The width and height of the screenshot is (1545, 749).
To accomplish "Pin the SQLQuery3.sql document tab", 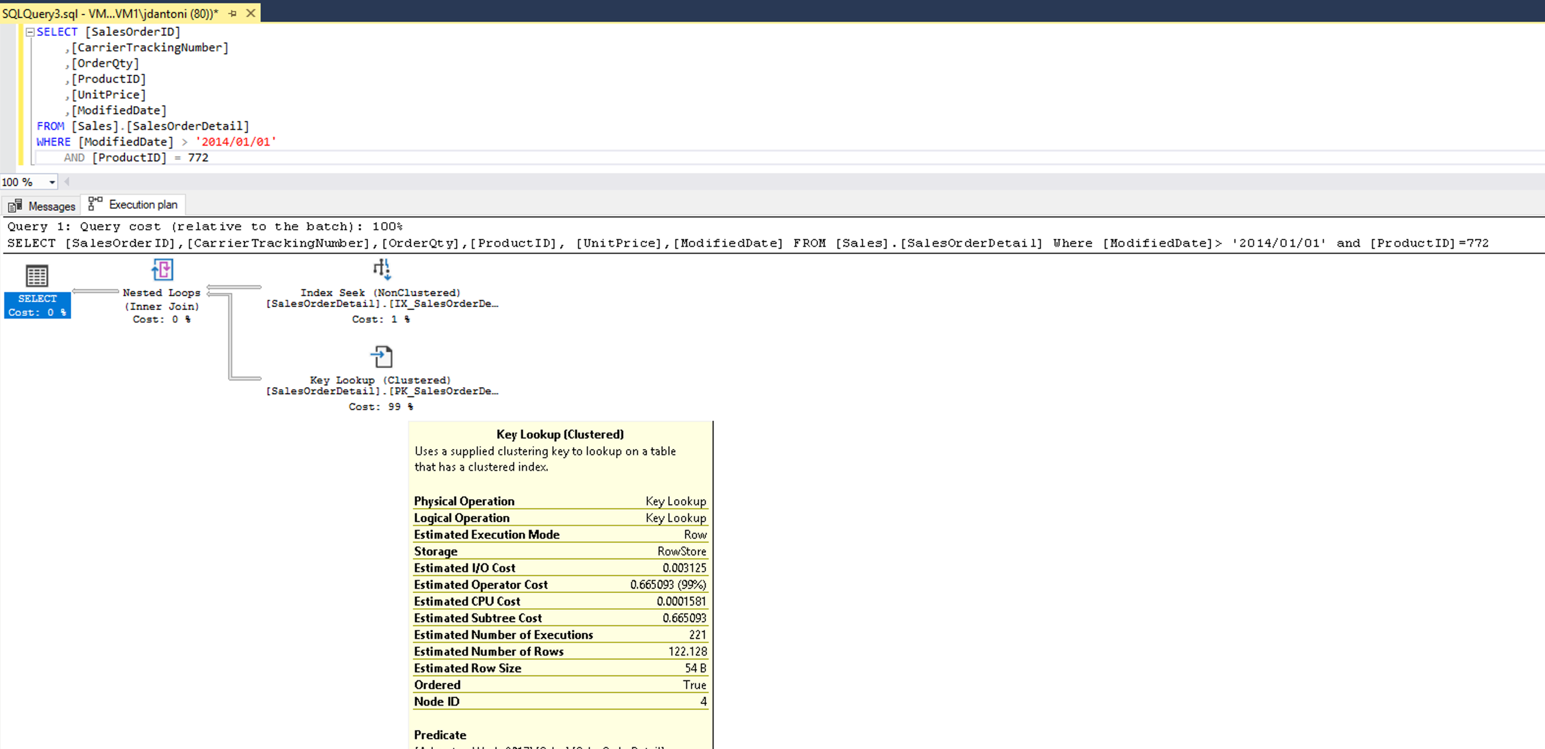I will tap(233, 13).
